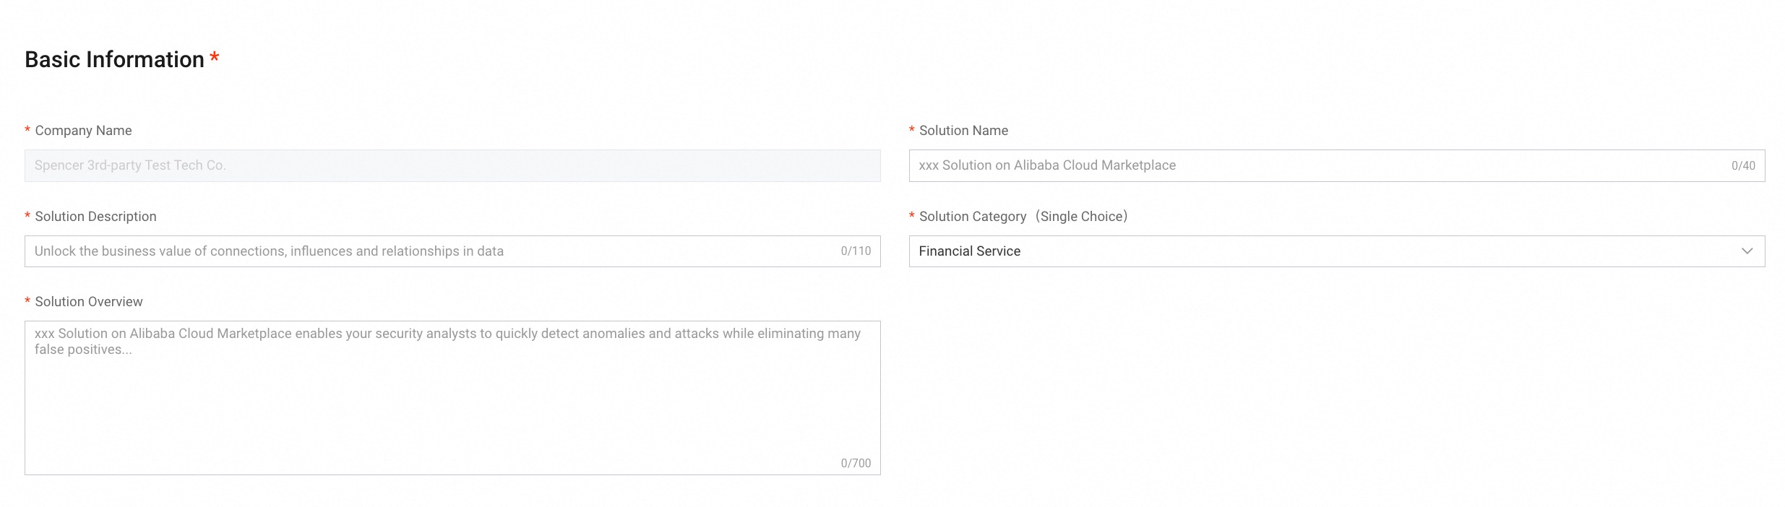Click the 0/40 character counter
This screenshot has height=507, width=1785.
(x=1743, y=165)
